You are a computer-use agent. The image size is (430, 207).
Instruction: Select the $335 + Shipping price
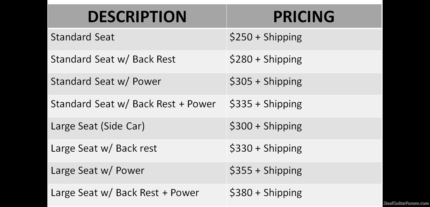[266, 104]
